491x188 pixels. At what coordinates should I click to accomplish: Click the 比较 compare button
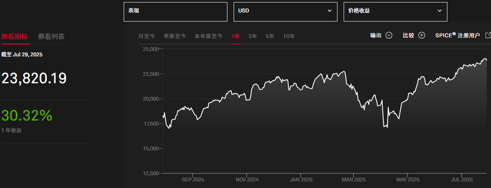(414, 35)
